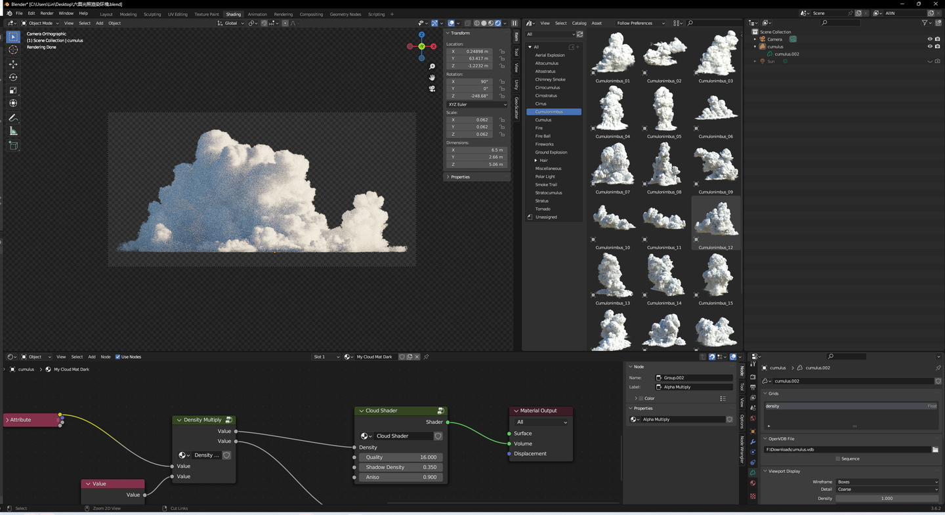Select the Cumulonimbus_05 cloud thumbnail

(664, 110)
